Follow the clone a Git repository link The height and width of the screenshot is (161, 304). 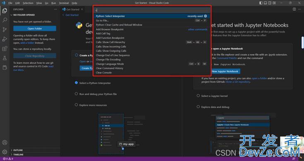[x=238, y=82]
